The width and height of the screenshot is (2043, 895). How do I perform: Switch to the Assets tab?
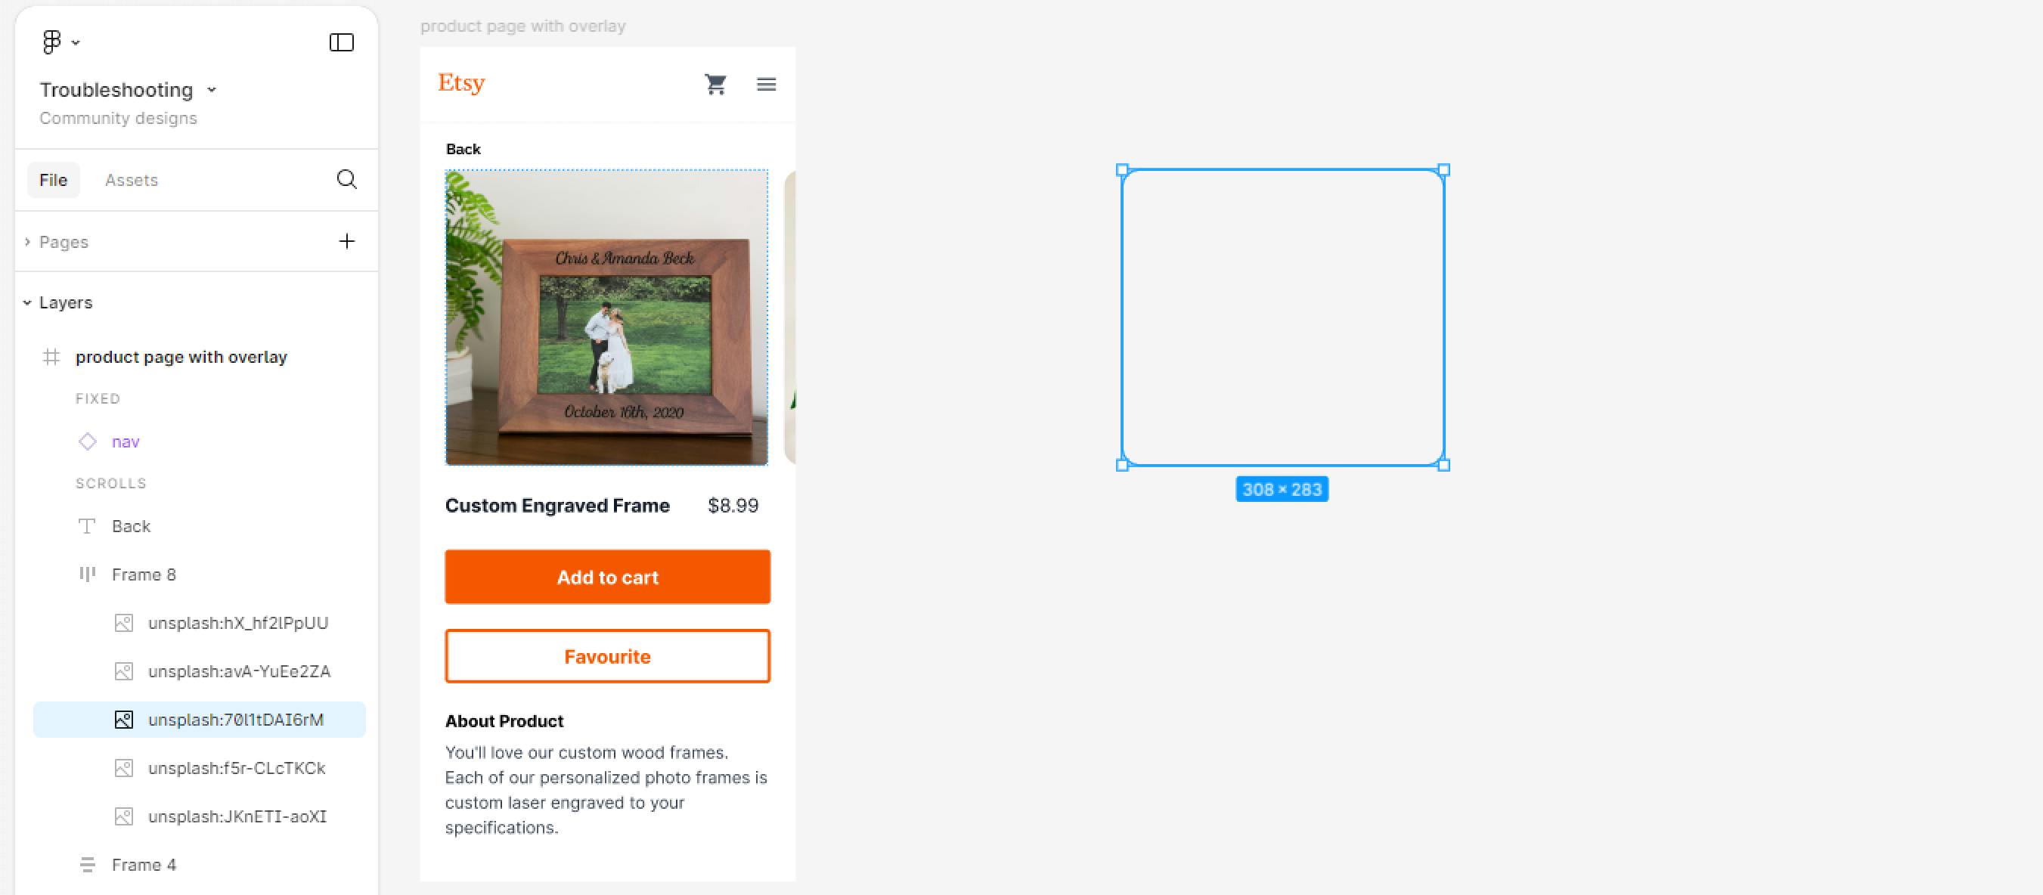coord(131,180)
